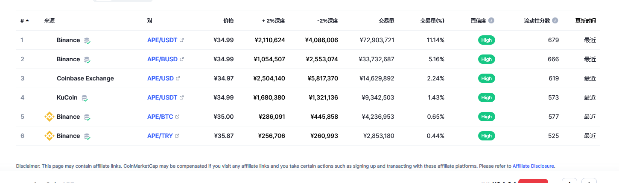Open external link icon next to APE/BTC
This screenshot has width=619, height=183.
coord(177,117)
